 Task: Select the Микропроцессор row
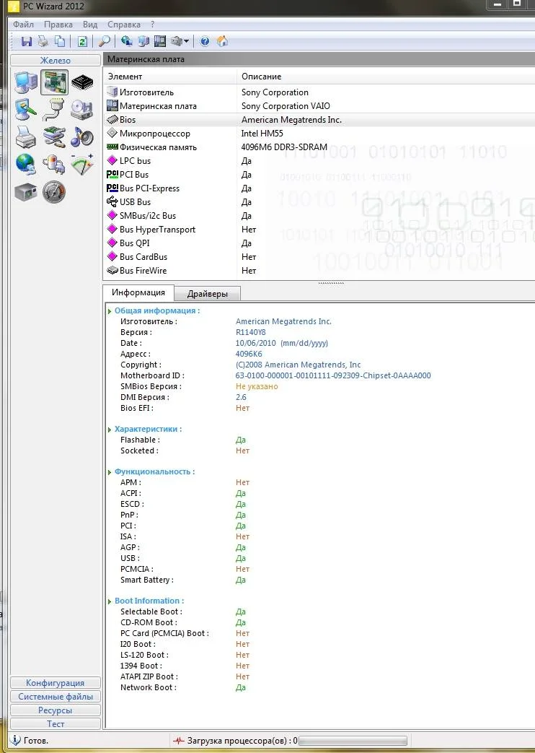tap(319, 134)
